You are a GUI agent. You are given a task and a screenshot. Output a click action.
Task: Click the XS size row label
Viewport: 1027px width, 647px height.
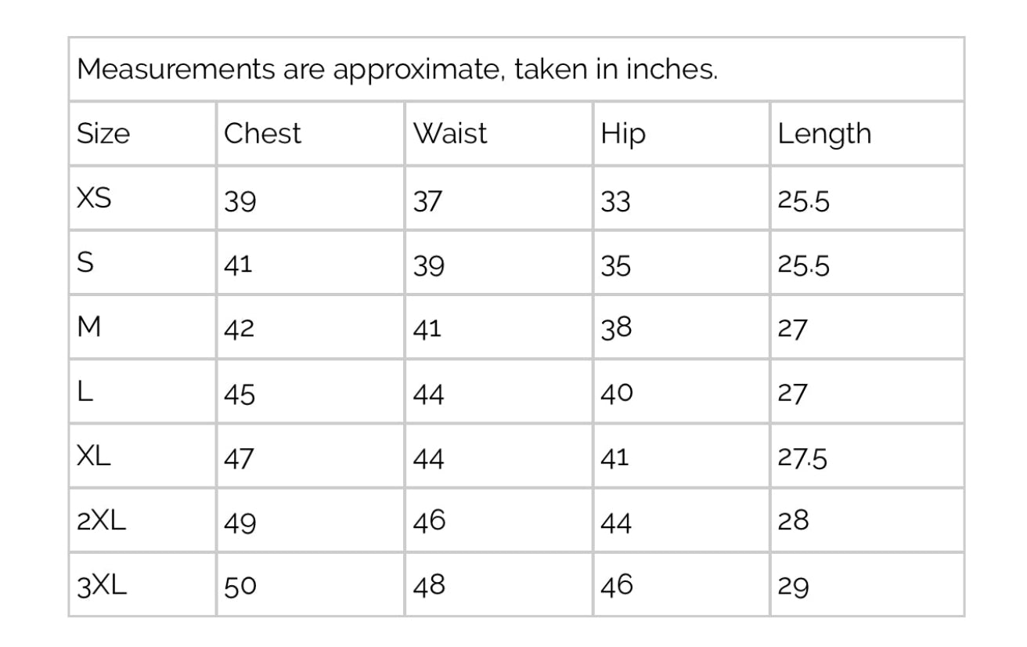94,200
